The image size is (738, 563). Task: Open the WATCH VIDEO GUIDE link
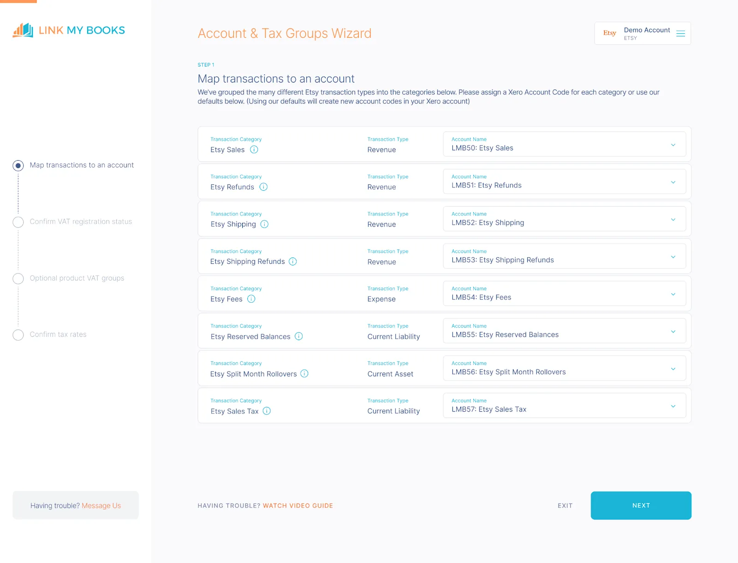[298, 506]
